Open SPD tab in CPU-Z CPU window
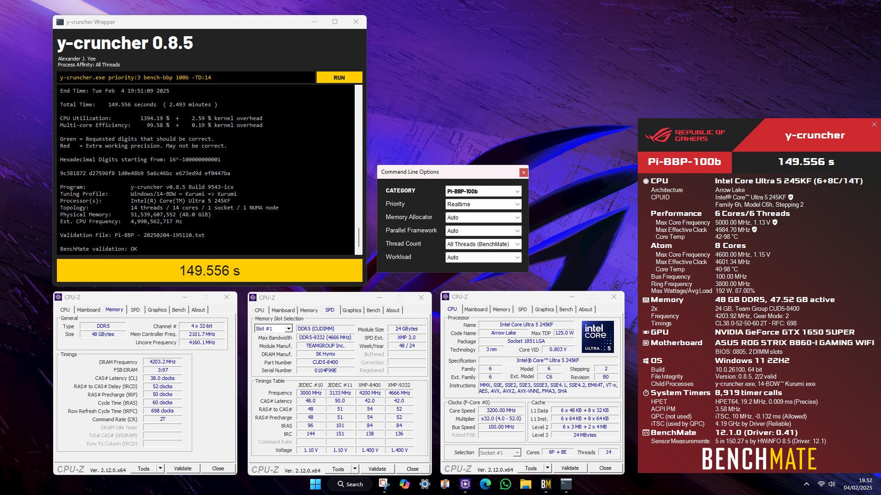The image size is (881, 495). [x=523, y=309]
